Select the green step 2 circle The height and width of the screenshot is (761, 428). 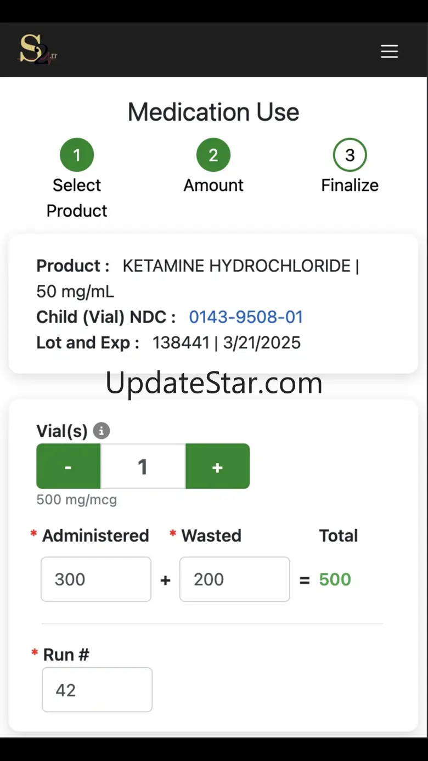click(x=213, y=155)
